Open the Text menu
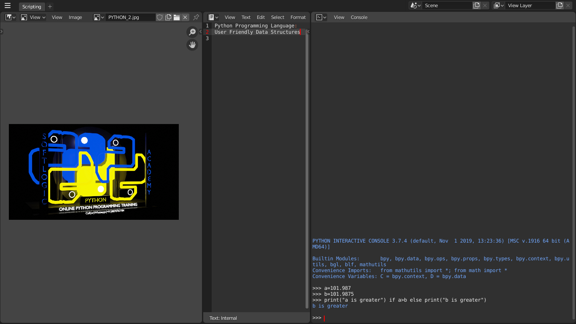Image resolution: width=576 pixels, height=324 pixels. [x=246, y=17]
